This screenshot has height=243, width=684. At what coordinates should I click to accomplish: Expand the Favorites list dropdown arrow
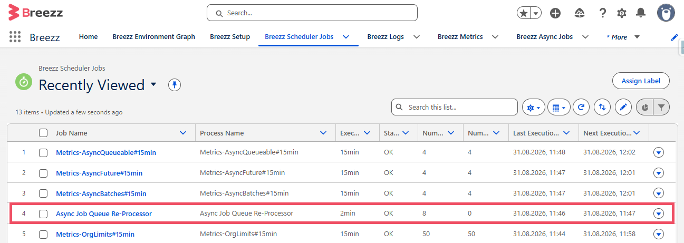coord(536,13)
